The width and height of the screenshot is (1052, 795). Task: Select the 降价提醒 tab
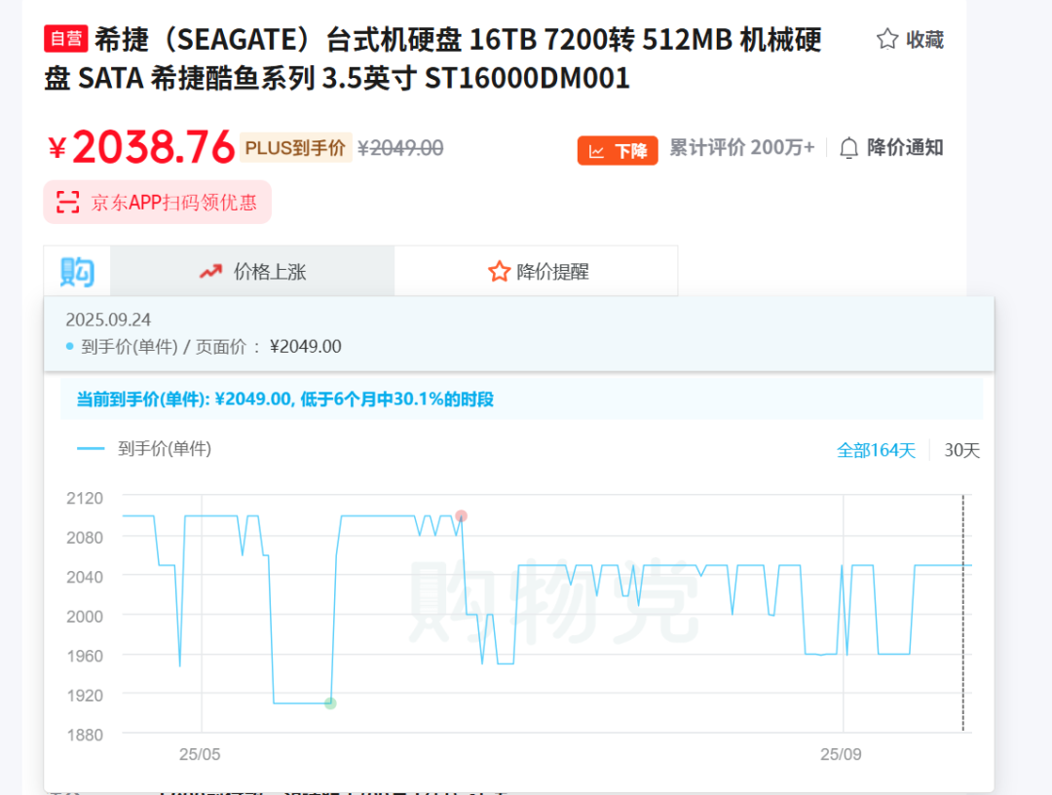point(536,271)
